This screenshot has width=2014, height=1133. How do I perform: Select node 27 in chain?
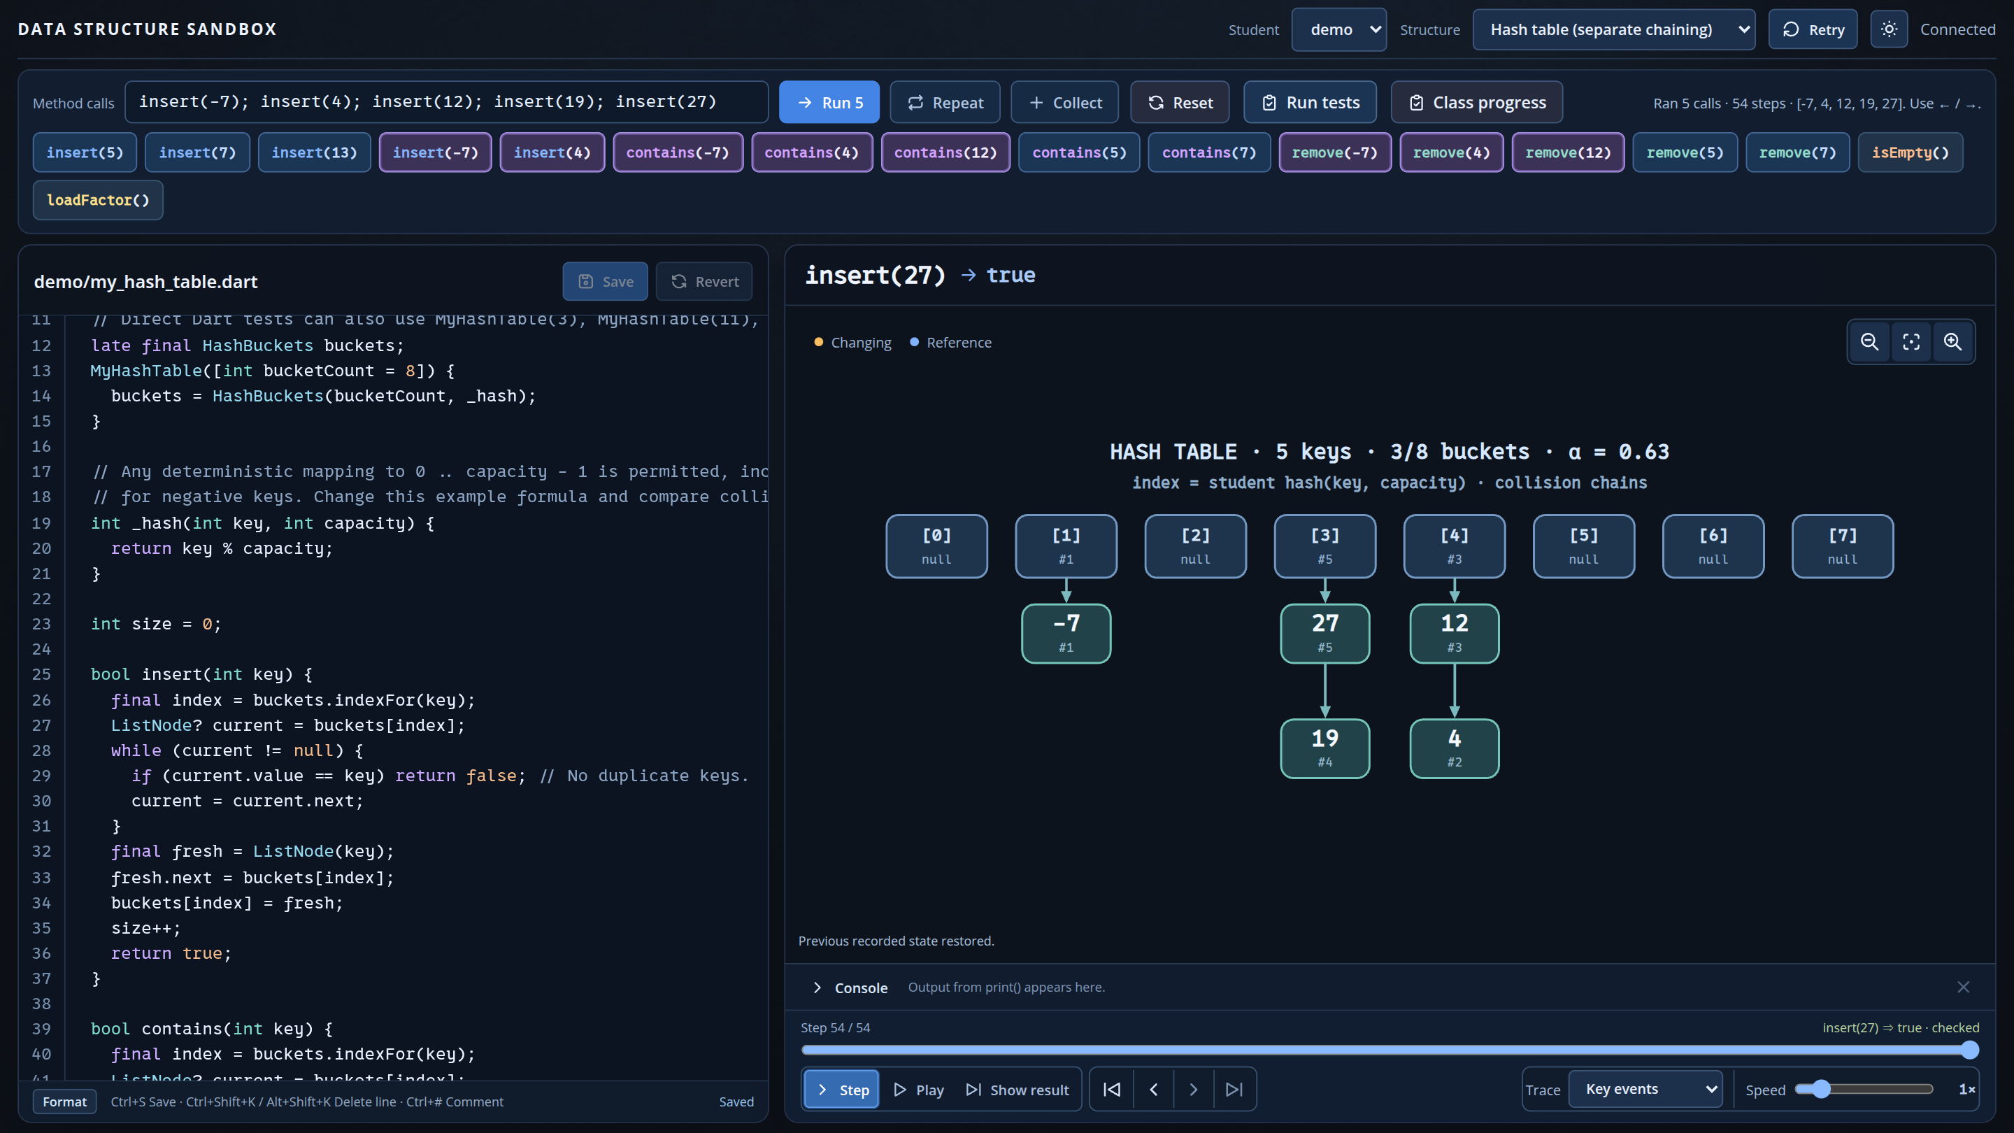coord(1324,634)
